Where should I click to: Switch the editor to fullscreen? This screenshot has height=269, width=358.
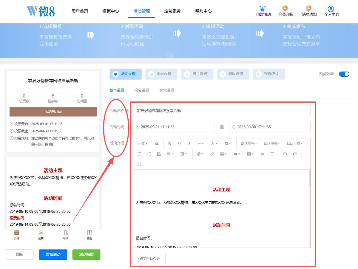139,164
